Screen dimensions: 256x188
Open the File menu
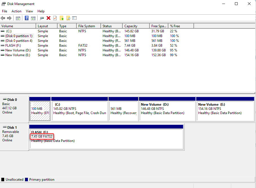[x=5, y=11]
